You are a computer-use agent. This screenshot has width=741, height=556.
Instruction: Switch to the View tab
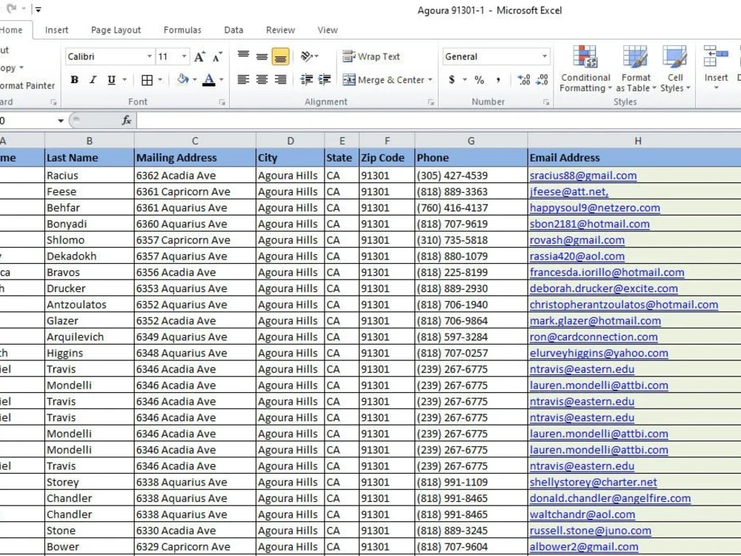tap(328, 30)
